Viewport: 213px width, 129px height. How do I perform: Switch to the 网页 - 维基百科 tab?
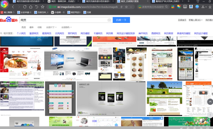tap(63, 1)
